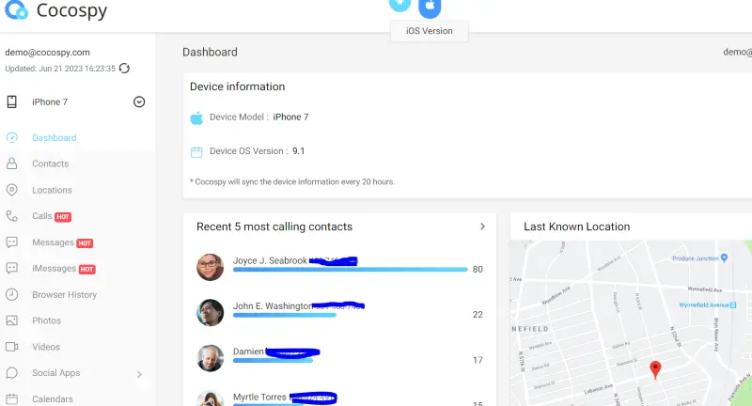Open Contacts in the sidebar
This screenshot has width=752, height=406.
[51, 164]
